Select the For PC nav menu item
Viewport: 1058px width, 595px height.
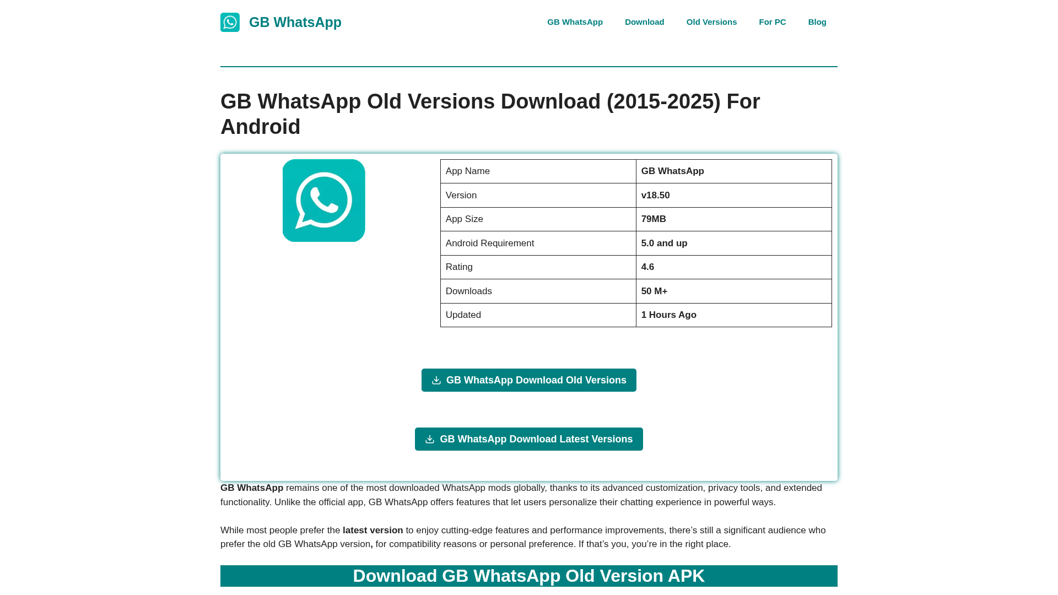coord(772,22)
